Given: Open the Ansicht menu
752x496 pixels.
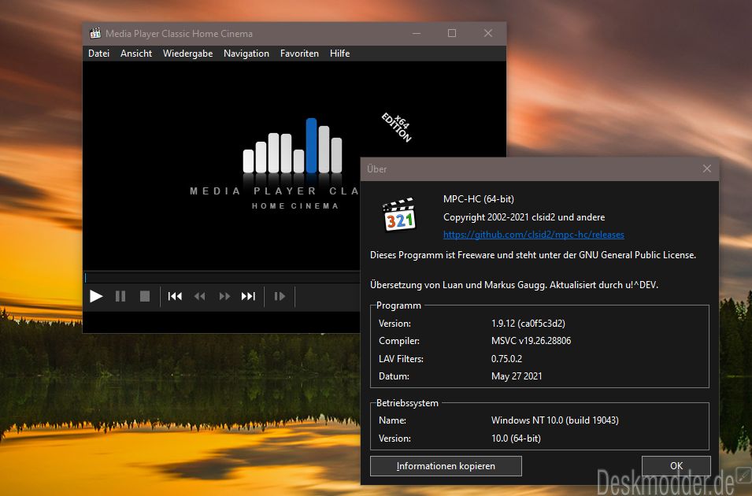Looking at the screenshot, I should [x=136, y=54].
